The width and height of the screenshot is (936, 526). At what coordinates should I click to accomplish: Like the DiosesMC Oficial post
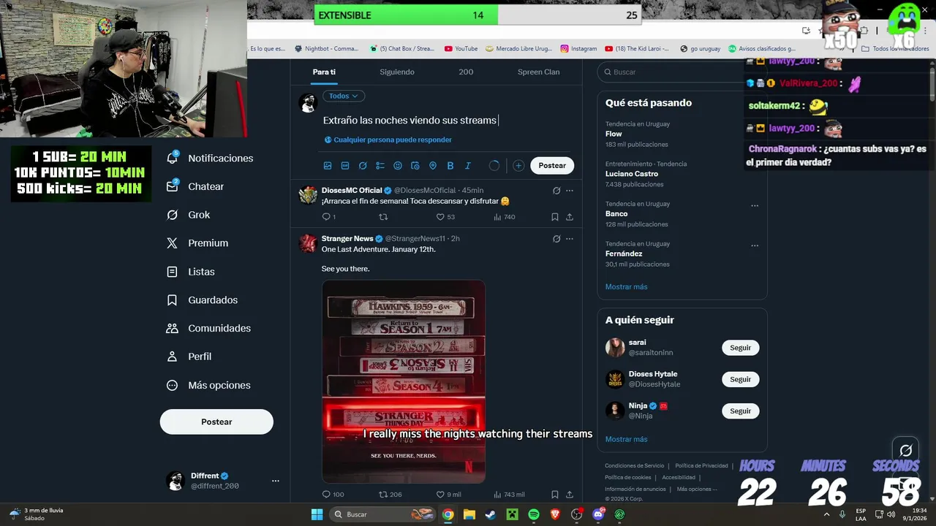pos(445,217)
